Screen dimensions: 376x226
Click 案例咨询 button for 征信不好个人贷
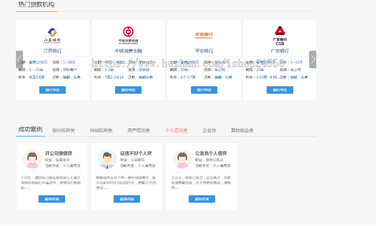[127, 199]
